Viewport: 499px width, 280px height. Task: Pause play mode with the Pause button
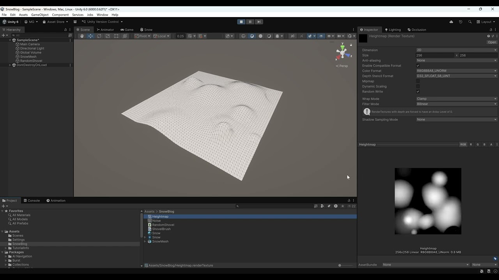[250, 22]
